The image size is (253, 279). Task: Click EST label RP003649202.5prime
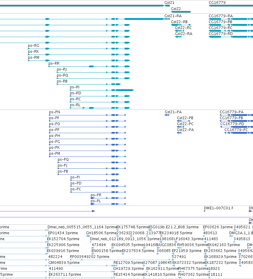(x=89, y=257)
